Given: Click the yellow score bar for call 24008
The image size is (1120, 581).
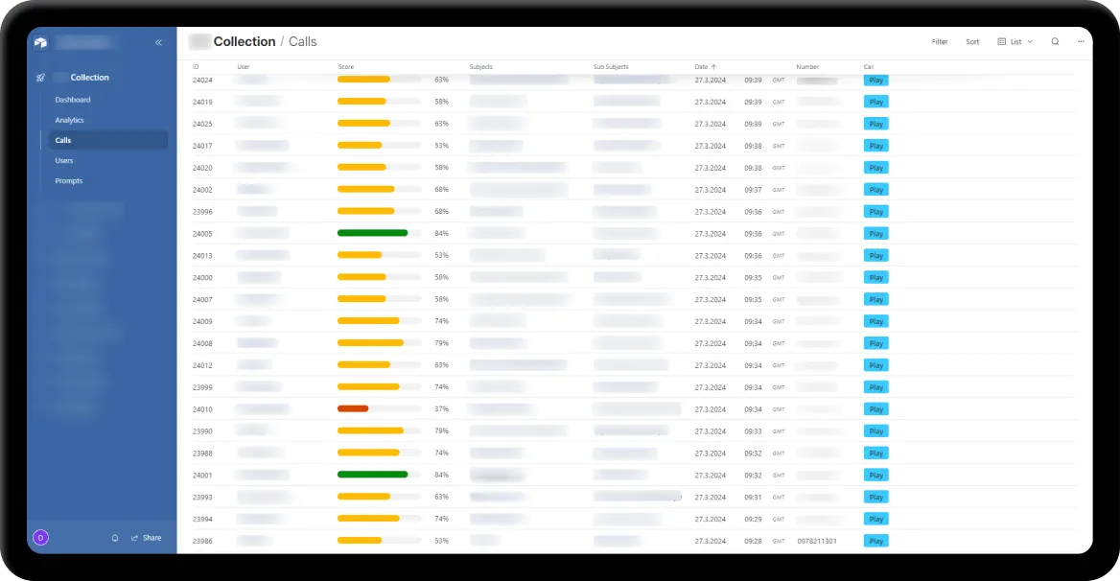Looking at the screenshot, I should point(370,343).
